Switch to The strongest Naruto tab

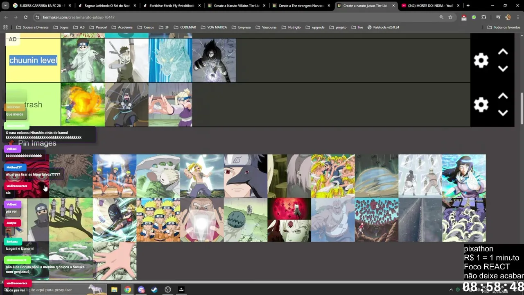pos(301,6)
